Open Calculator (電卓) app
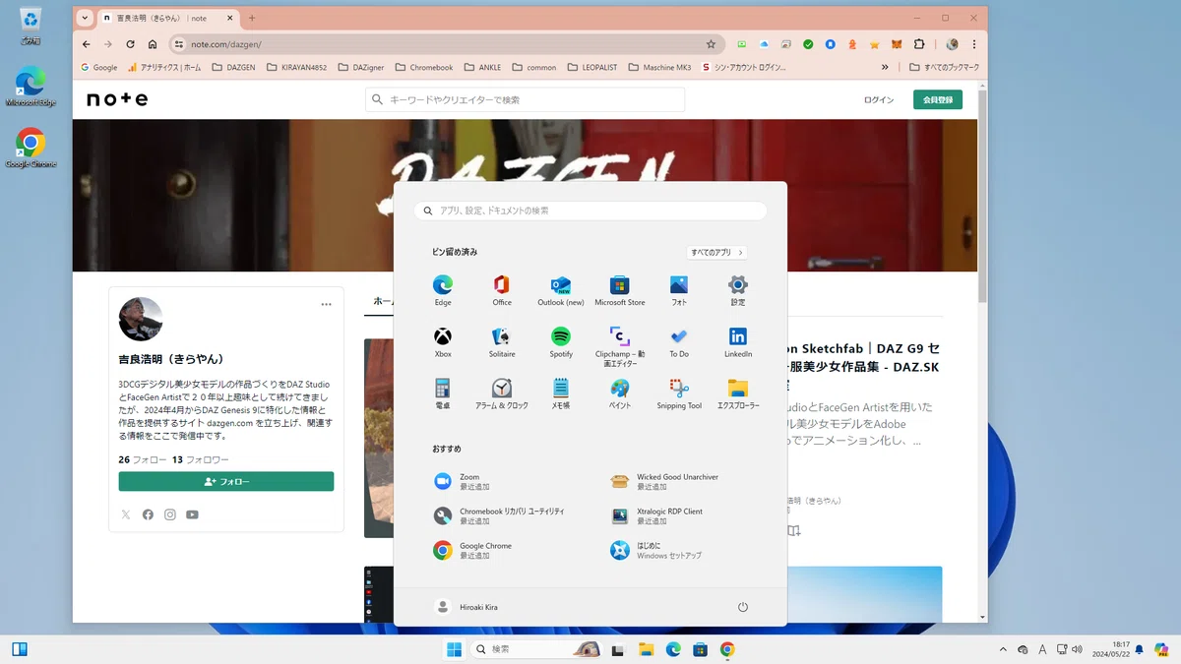The width and height of the screenshot is (1181, 664). pyautogui.click(x=443, y=392)
